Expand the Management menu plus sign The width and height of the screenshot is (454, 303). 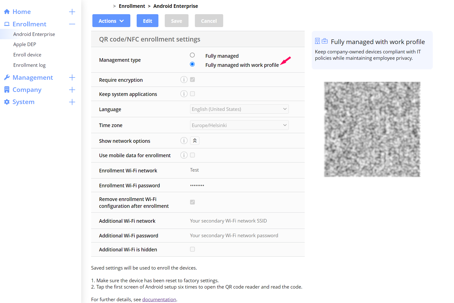click(72, 77)
